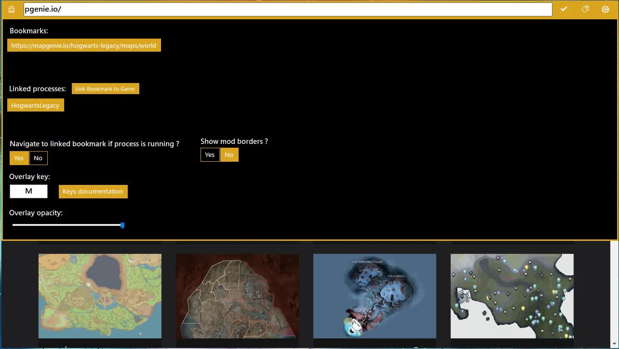Focus the address bar showing pgenie.io/
The width and height of the screenshot is (619, 349).
coord(288,9)
